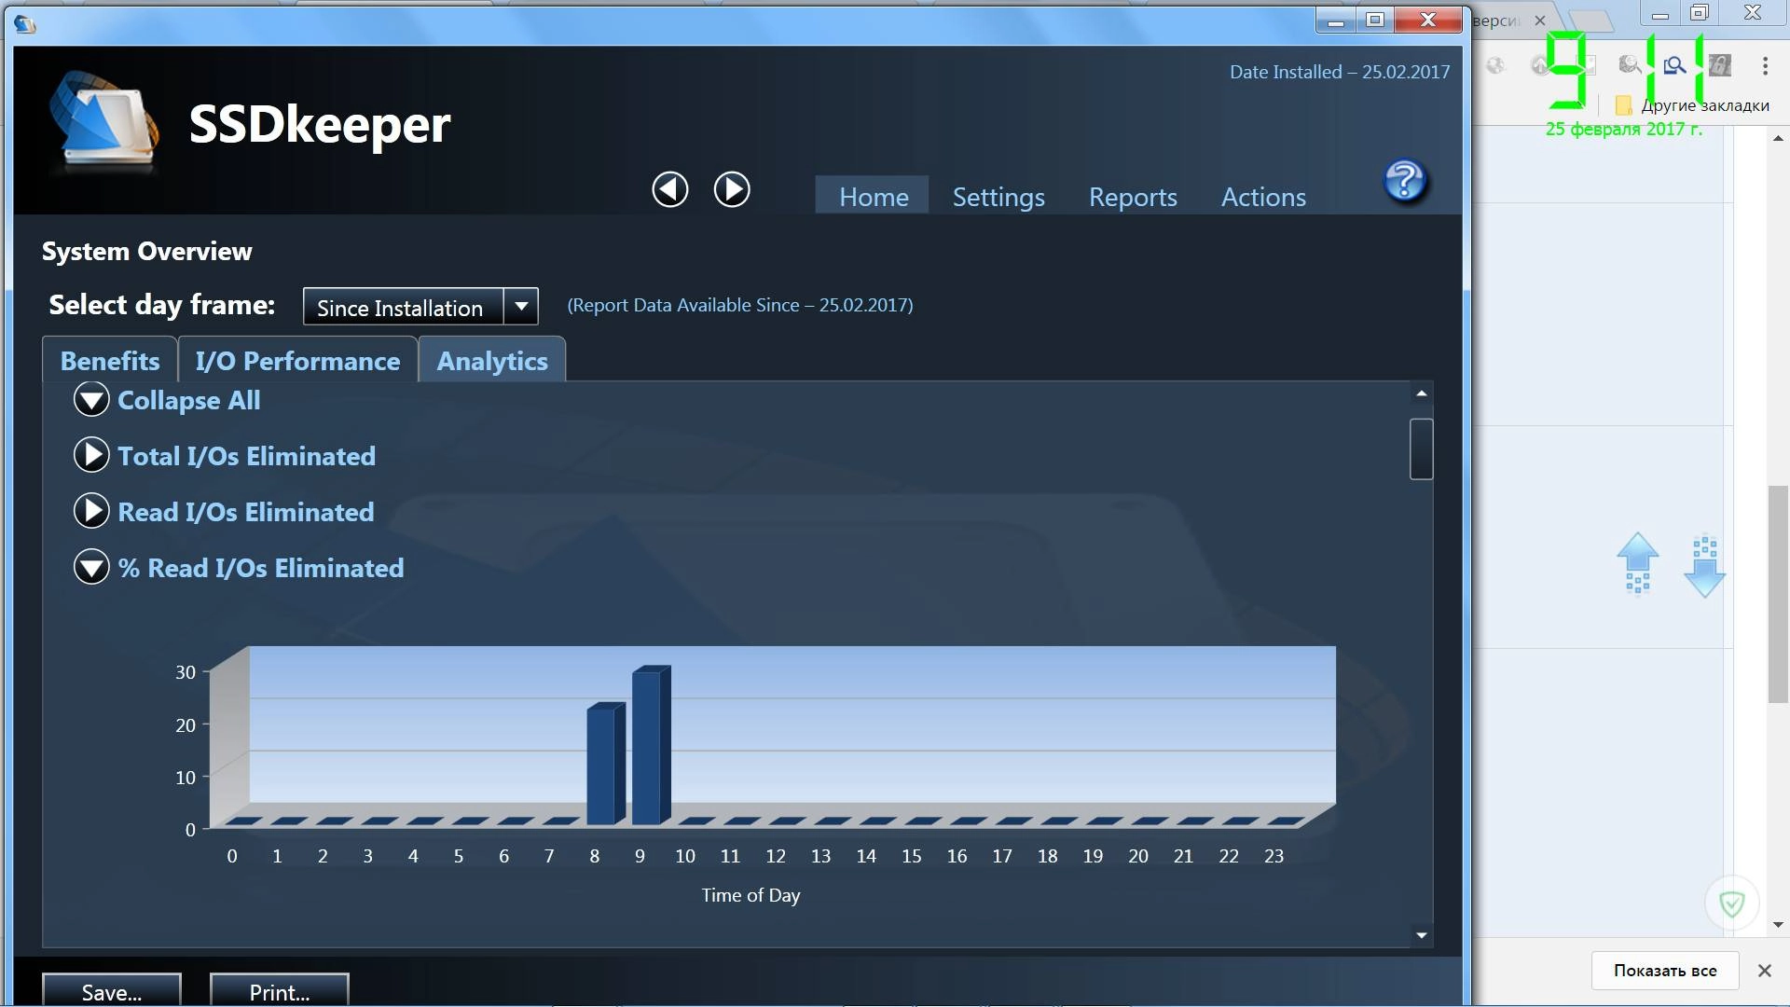
Task: Open help with the question mark icon
Action: [x=1405, y=181]
